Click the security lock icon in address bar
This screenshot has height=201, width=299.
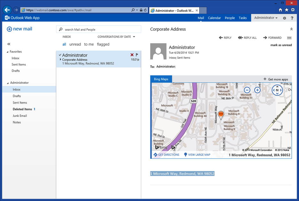141,10
